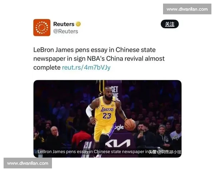Viewport: 215px width, 172px height.
Task: Click the bold Reuters display name
Action: 64,24
